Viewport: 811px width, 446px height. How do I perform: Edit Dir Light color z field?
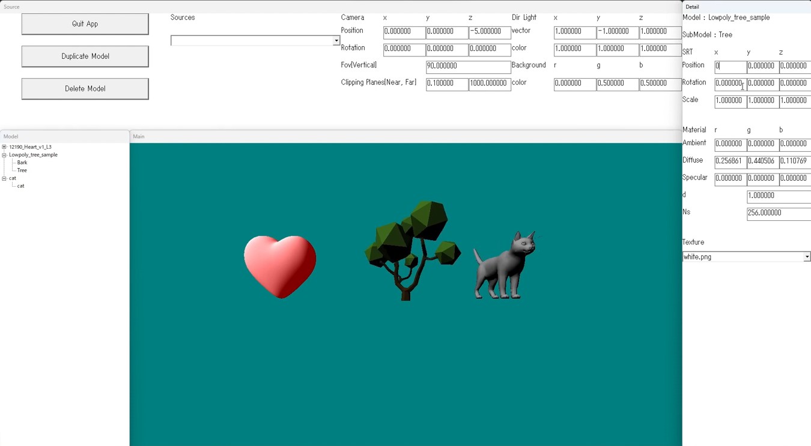point(660,49)
